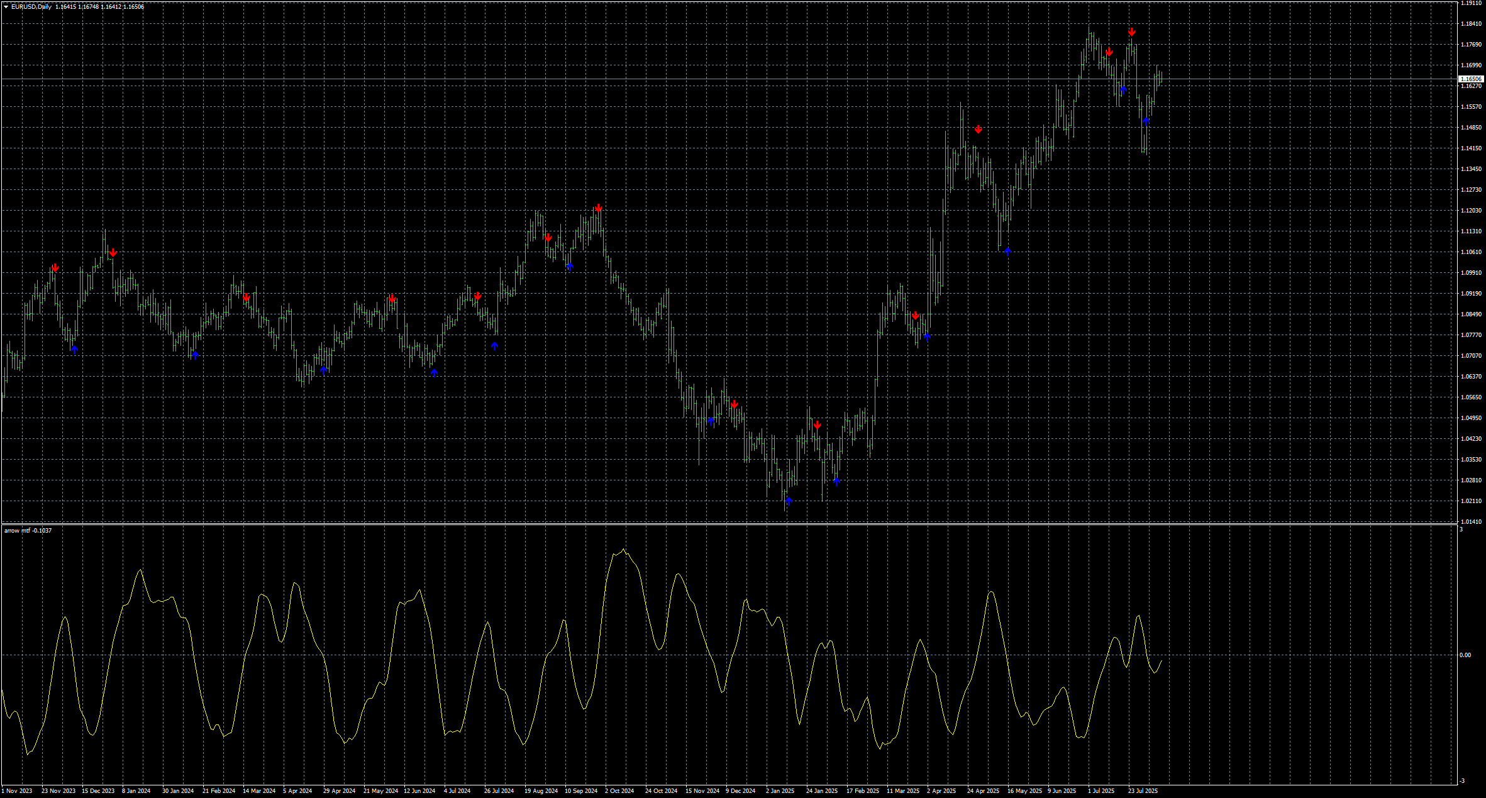Click the '30 Jan 2024' date label
Image resolution: width=1486 pixels, height=798 pixels.
pyautogui.click(x=178, y=791)
